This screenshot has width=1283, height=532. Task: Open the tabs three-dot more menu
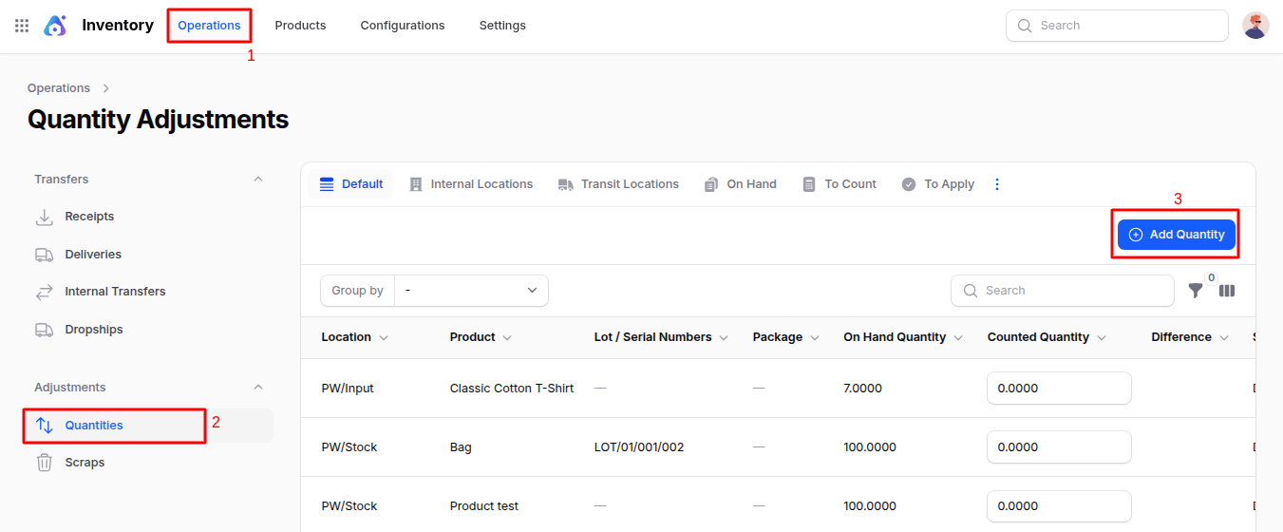coord(997,184)
